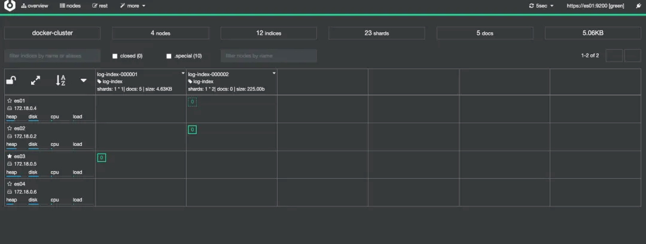The image size is (646, 244).
Task: Click the disk icon beside 172.18.0.2
Action: point(10,136)
